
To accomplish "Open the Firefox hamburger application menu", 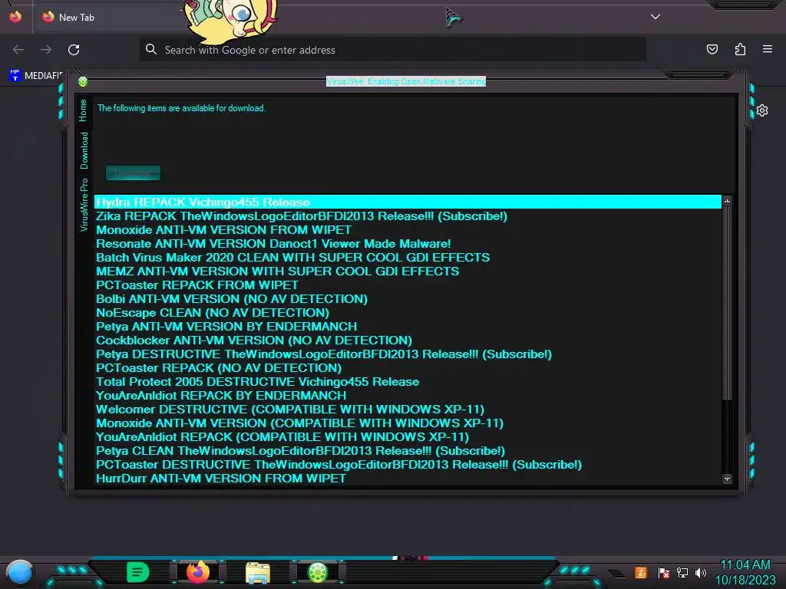I will [768, 49].
